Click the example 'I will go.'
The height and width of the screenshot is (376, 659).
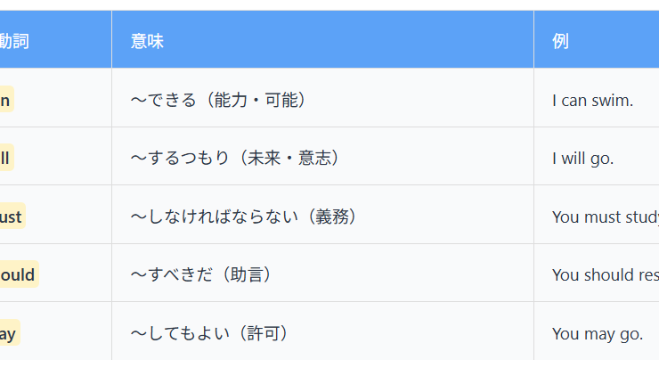[582, 158]
